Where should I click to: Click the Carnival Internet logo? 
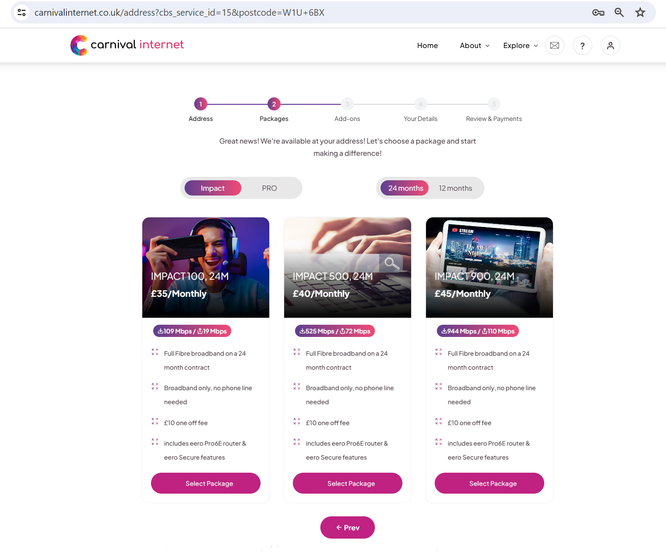click(127, 45)
